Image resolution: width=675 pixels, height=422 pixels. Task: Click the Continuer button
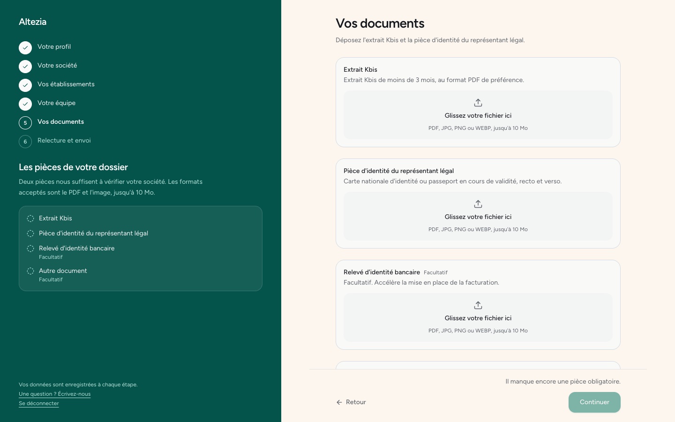[x=594, y=402]
